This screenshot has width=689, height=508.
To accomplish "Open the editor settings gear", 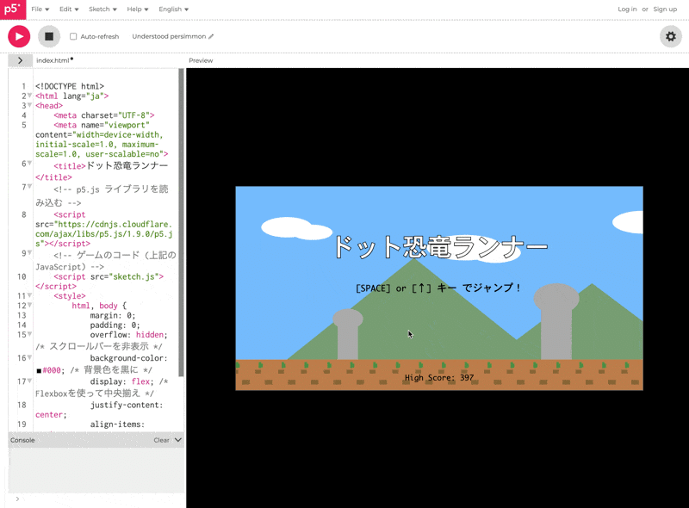I will [670, 36].
